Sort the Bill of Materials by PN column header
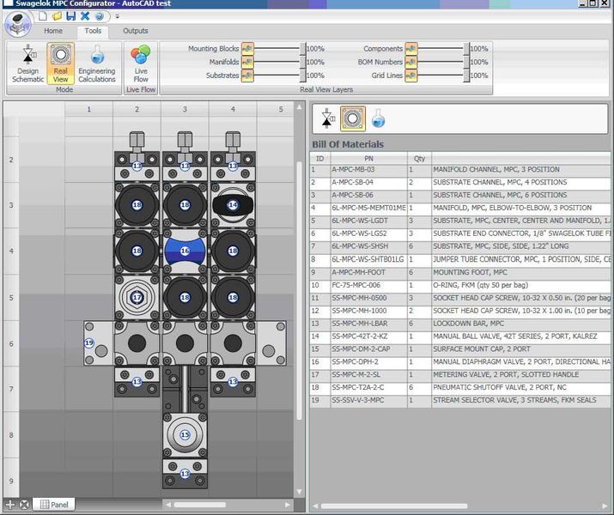The height and width of the screenshot is (515, 614). pyautogui.click(x=368, y=158)
